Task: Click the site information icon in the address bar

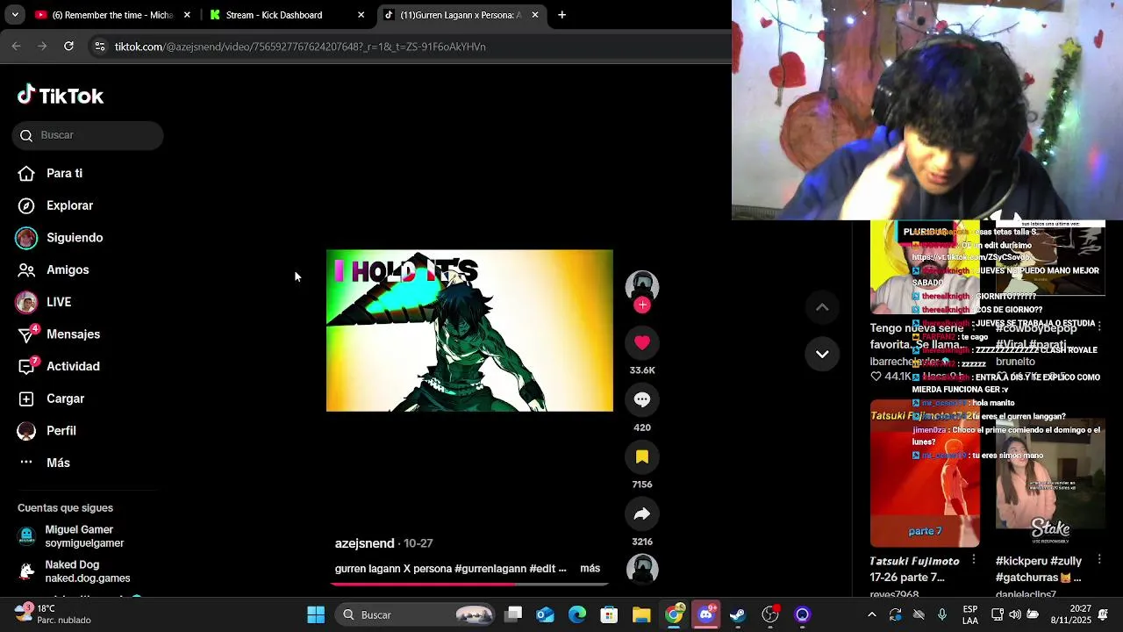Action: 100,47
